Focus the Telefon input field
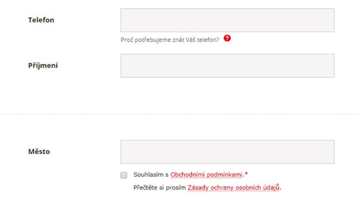361x203 pixels. click(x=227, y=20)
